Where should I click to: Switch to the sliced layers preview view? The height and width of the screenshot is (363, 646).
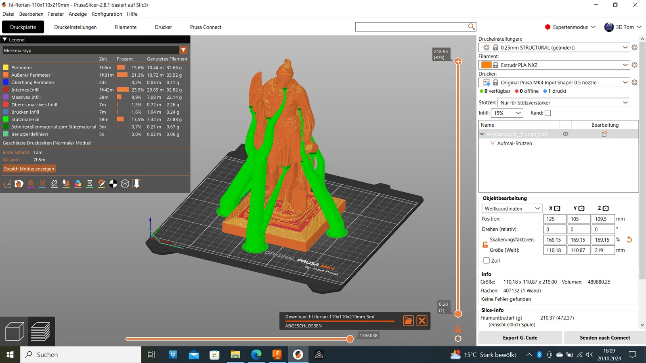(x=40, y=332)
